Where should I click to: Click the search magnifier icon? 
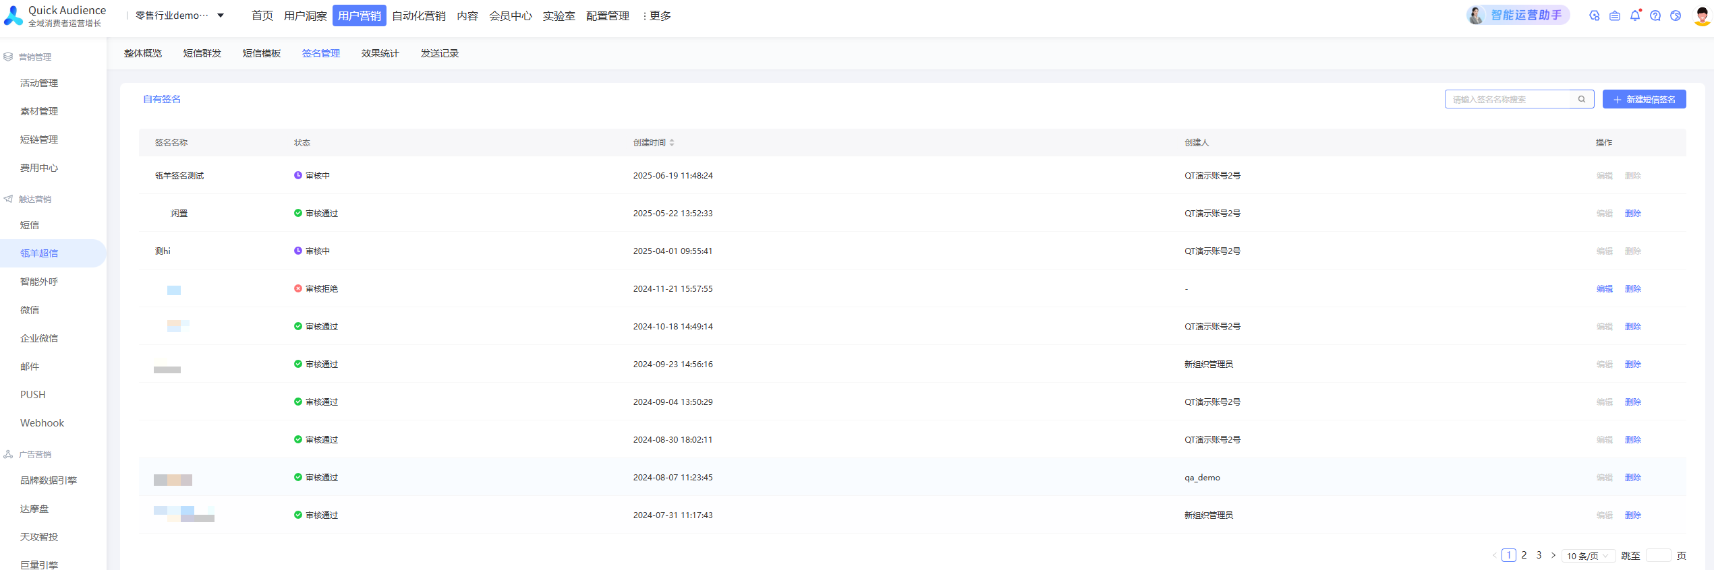click(1582, 99)
